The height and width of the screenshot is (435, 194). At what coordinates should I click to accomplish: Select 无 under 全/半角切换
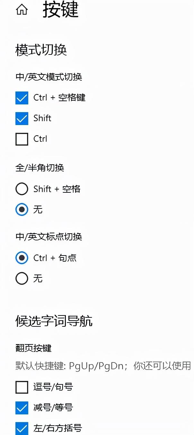[x=22, y=209]
